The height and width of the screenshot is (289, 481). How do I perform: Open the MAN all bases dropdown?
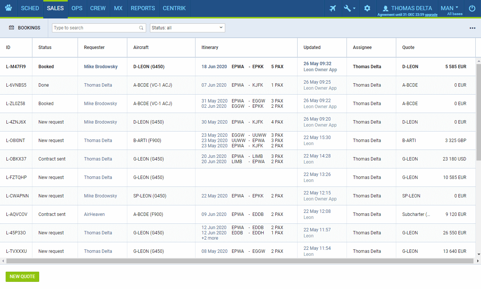point(450,8)
